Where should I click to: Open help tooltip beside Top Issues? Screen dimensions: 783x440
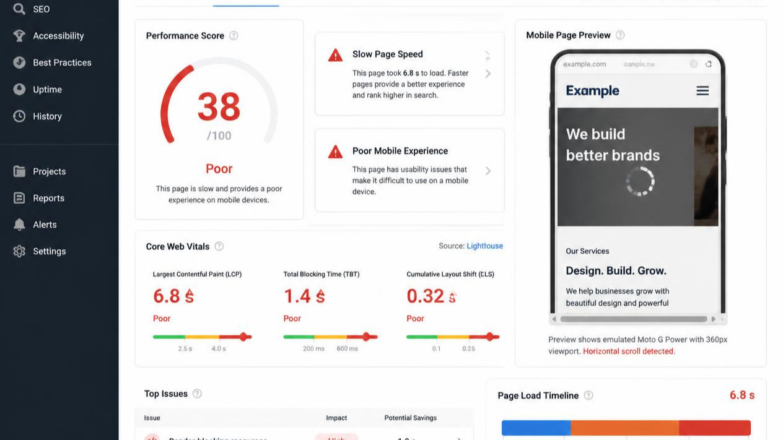[197, 394]
